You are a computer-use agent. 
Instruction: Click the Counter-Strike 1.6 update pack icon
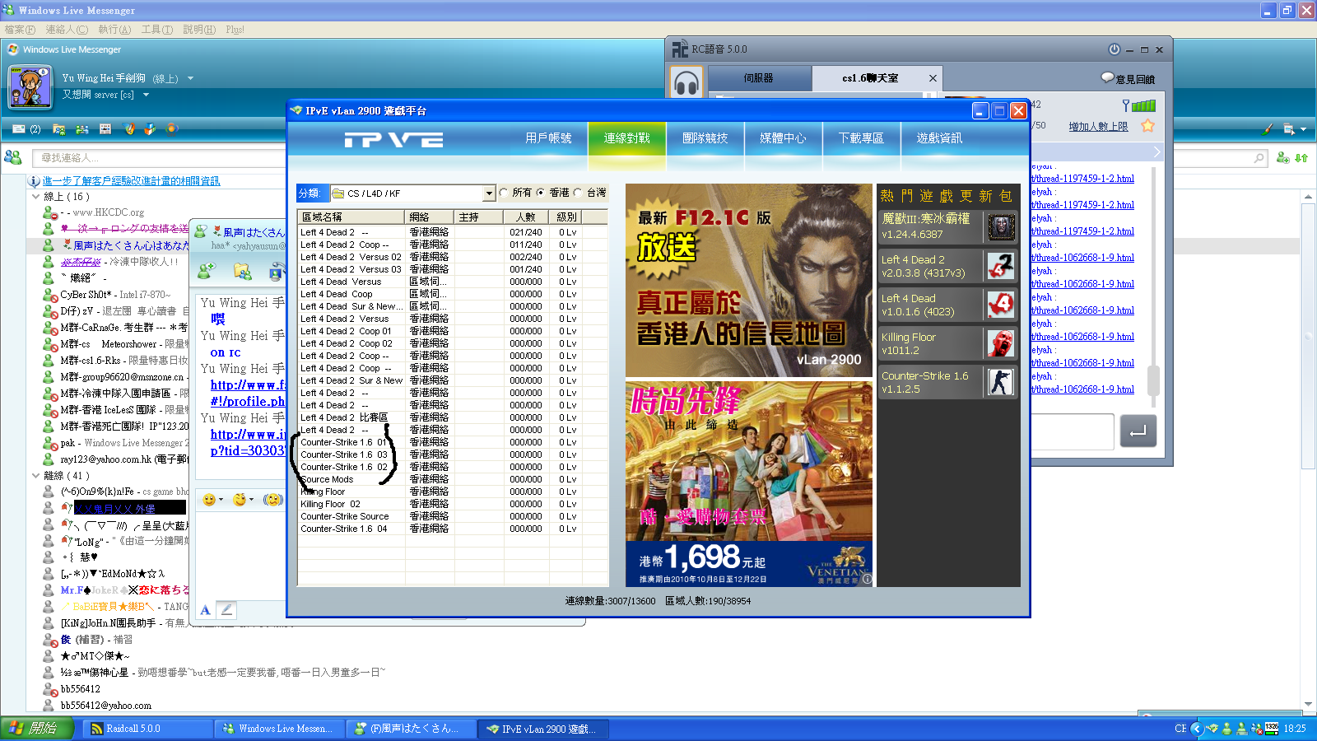(x=1001, y=381)
